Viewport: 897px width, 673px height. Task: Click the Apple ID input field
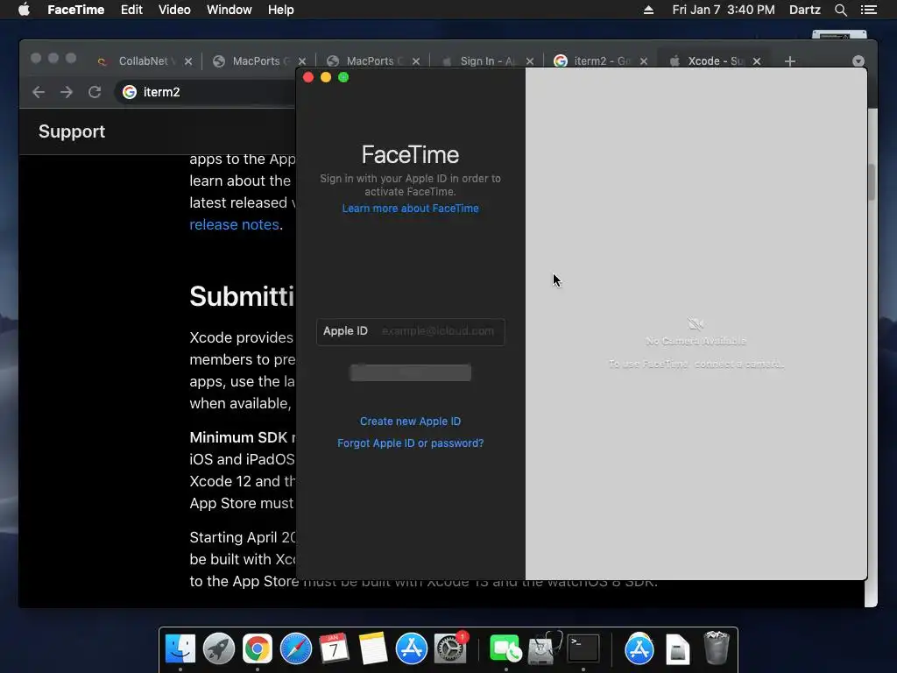(410, 331)
